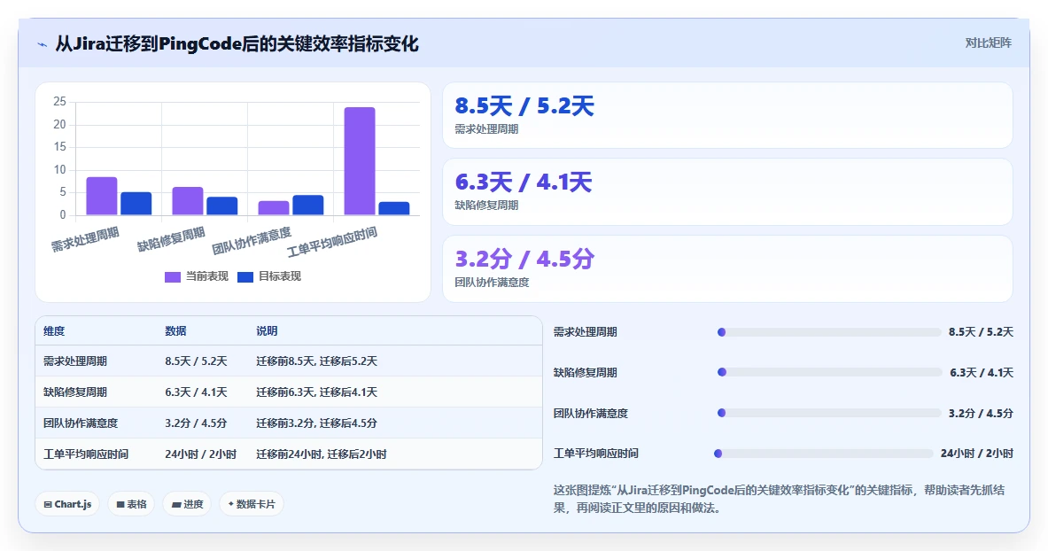The width and height of the screenshot is (1048, 551).
Task: Click the 表格 tag pill
Action: [132, 504]
